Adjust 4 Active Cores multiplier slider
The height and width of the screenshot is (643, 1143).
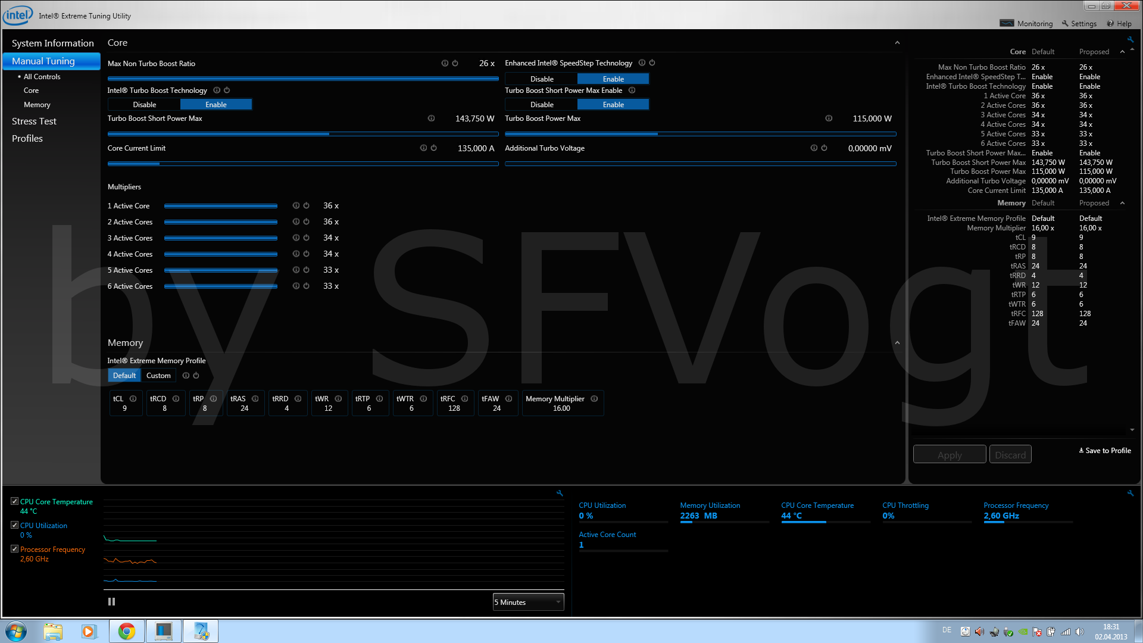click(221, 254)
